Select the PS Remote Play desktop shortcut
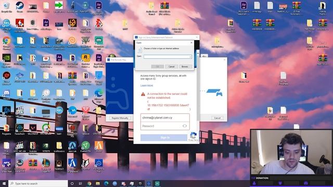The image size is (333, 187). point(99,165)
